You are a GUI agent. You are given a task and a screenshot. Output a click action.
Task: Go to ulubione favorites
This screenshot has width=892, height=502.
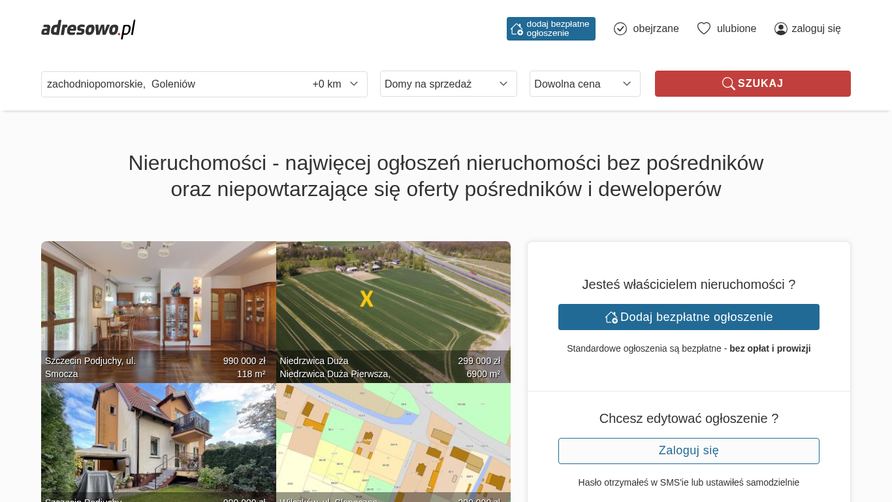736,29
